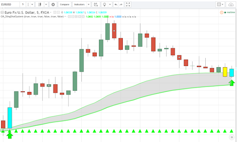
Task: Expand the chart layout dropdown arrow
Action: tap(222, 4)
